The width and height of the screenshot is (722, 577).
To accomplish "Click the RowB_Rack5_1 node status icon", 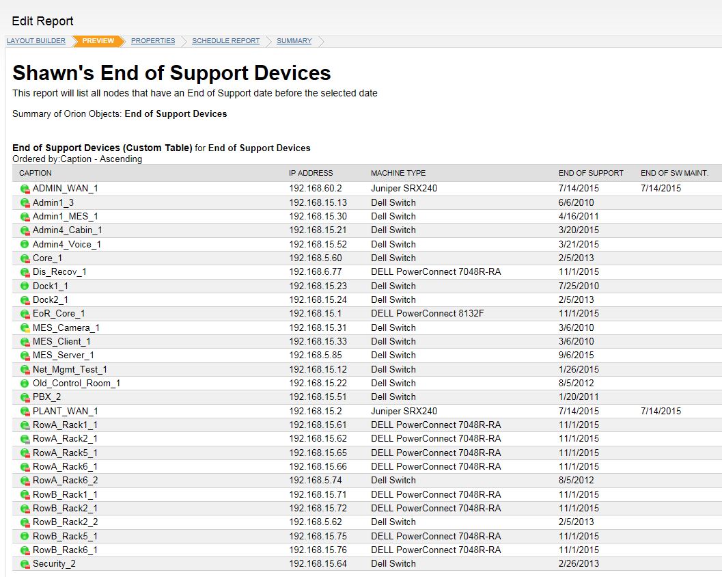I will coord(25,537).
